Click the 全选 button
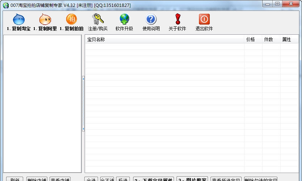 pyautogui.click(x=91, y=179)
